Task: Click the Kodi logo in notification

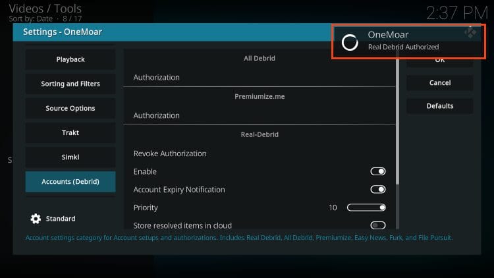Action: (x=470, y=32)
